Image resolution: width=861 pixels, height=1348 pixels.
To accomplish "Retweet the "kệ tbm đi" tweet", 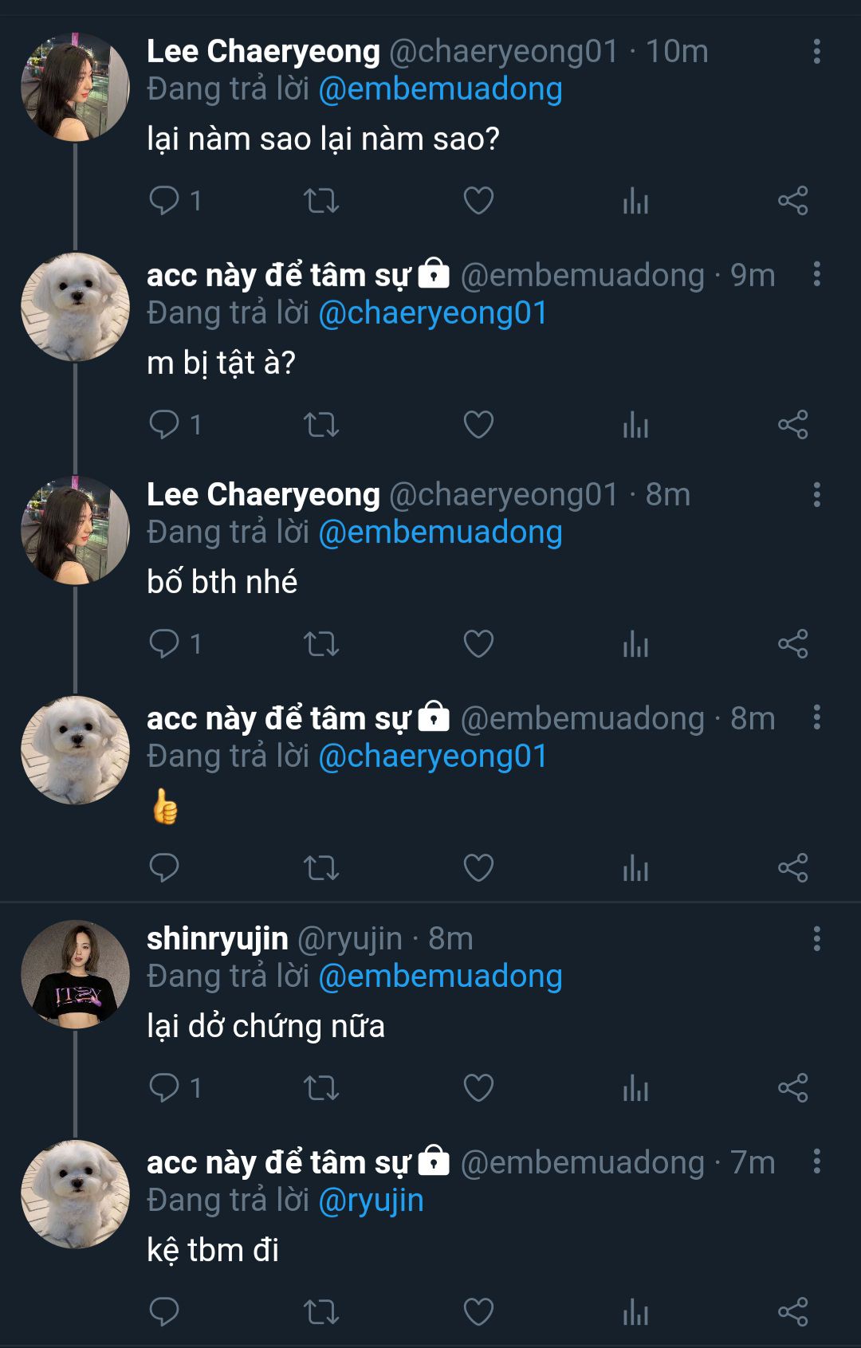I will click(321, 1311).
